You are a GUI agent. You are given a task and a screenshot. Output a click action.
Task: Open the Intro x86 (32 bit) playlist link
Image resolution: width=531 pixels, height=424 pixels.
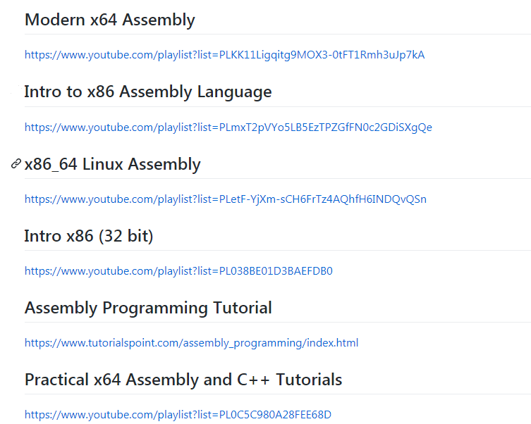coord(178,271)
